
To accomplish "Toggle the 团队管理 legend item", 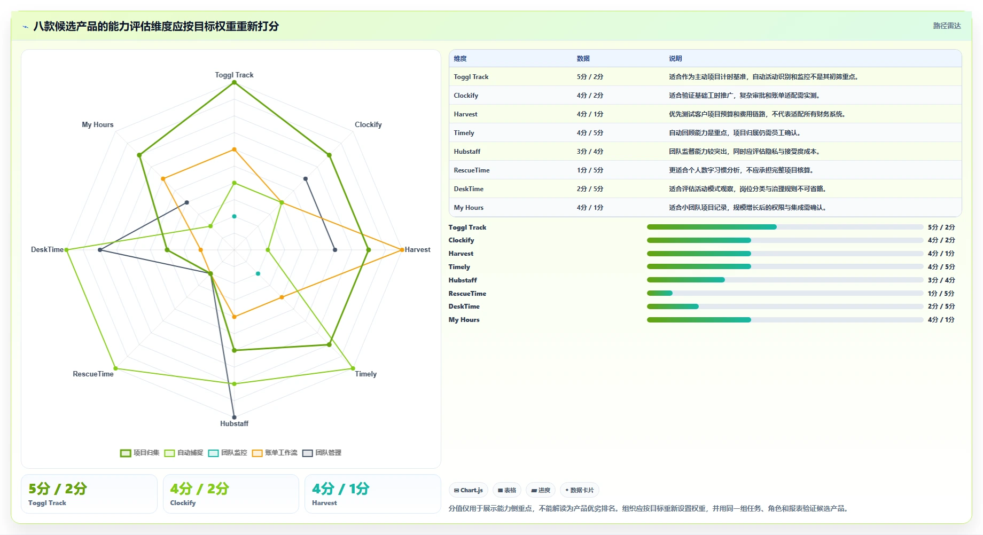I will pos(322,453).
